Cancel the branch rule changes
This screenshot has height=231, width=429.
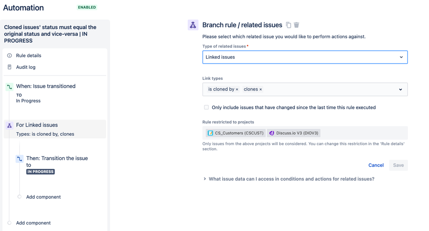[x=376, y=165]
